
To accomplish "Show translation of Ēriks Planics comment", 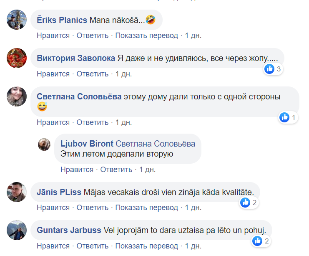I will pyautogui.click(x=147, y=35).
